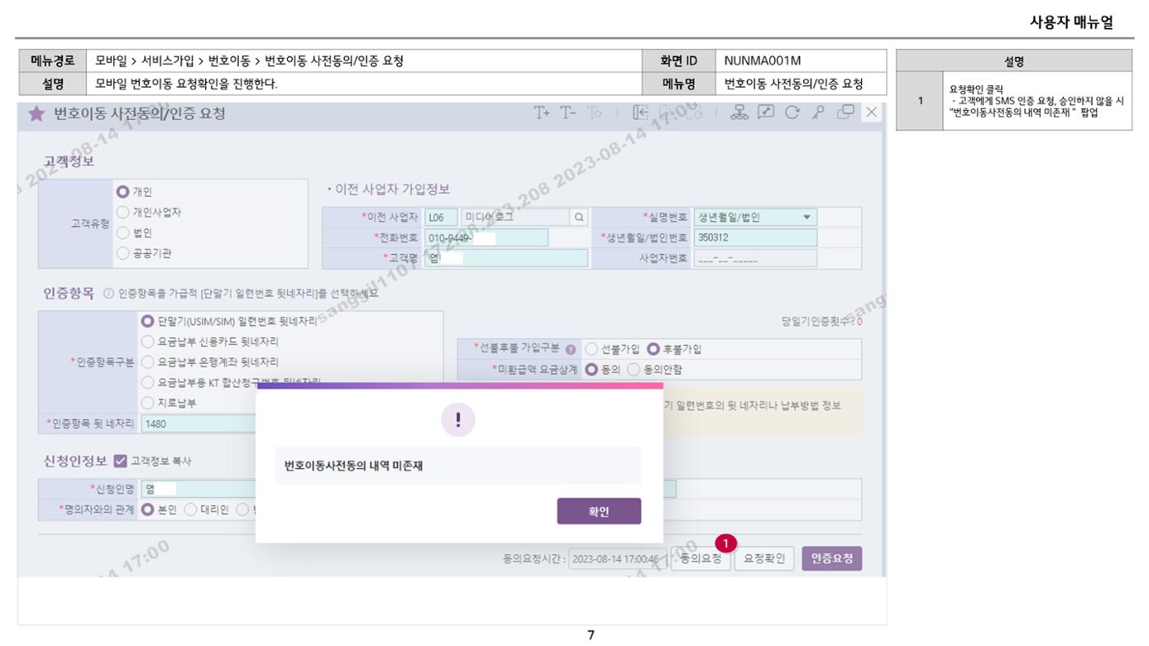Image resolution: width=1149 pixels, height=646 pixels.
Task: Click the 동의요청 button
Action: [x=701, y=559]
